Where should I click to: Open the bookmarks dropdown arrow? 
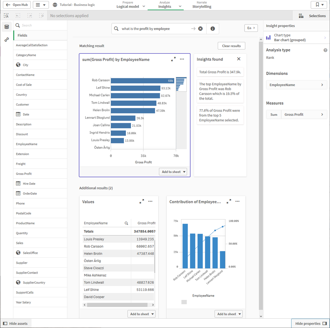coord(323,5)
